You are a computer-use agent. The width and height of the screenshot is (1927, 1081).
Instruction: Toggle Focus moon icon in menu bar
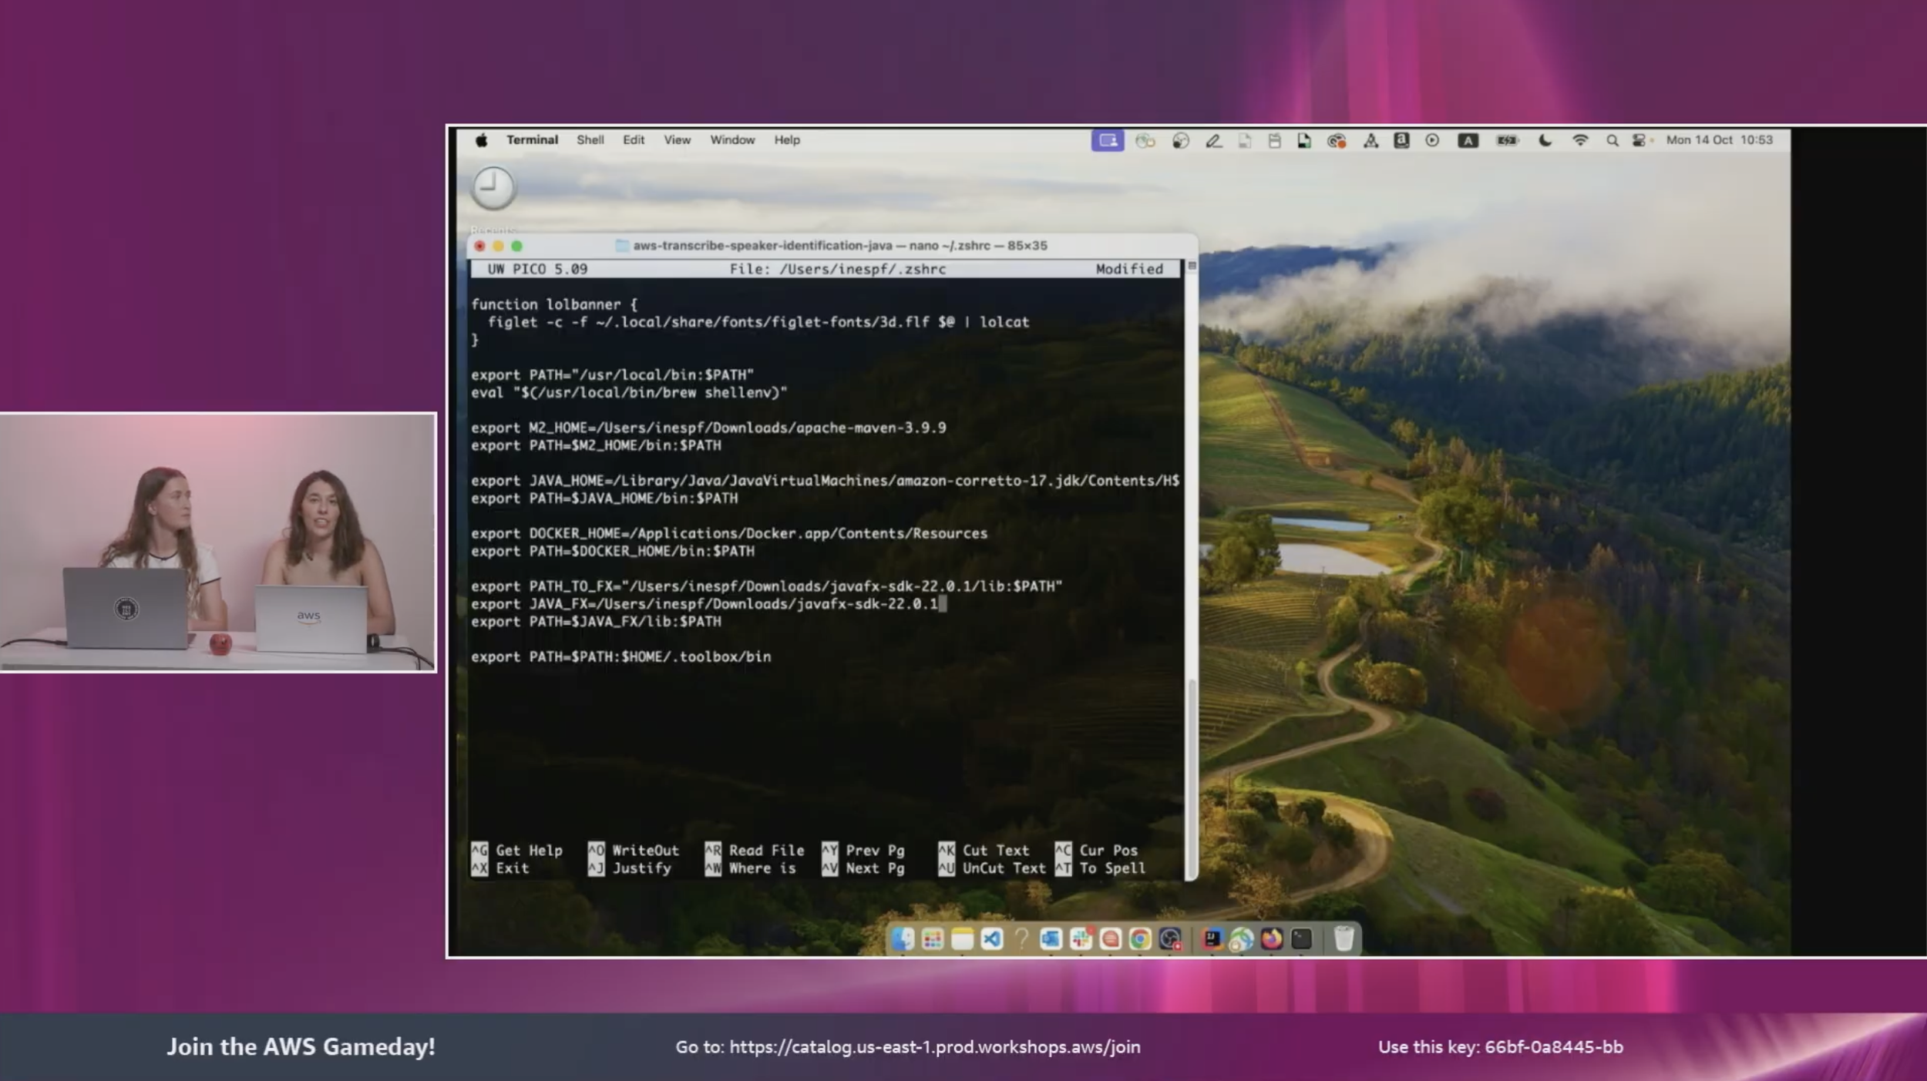(1545, 140)
